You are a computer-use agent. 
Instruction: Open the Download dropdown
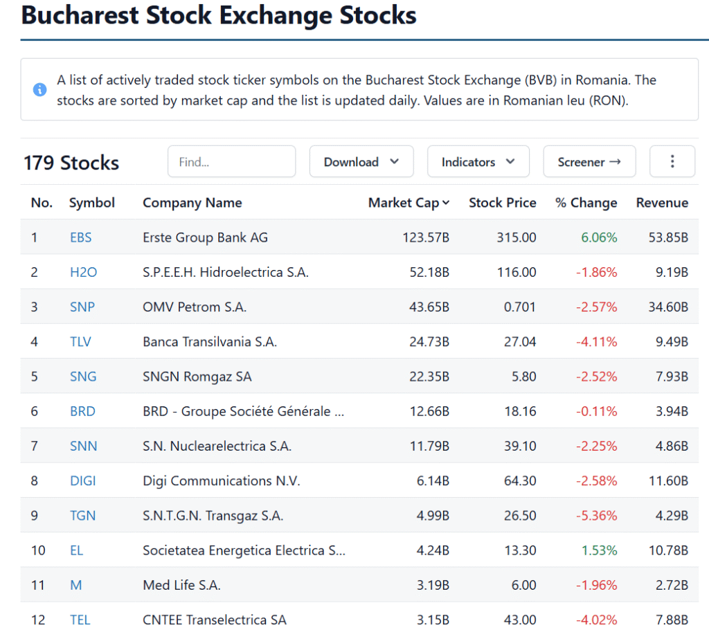pos(361,161)
